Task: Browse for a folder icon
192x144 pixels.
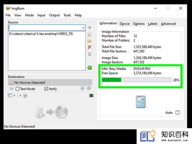Action: point(89,41)
